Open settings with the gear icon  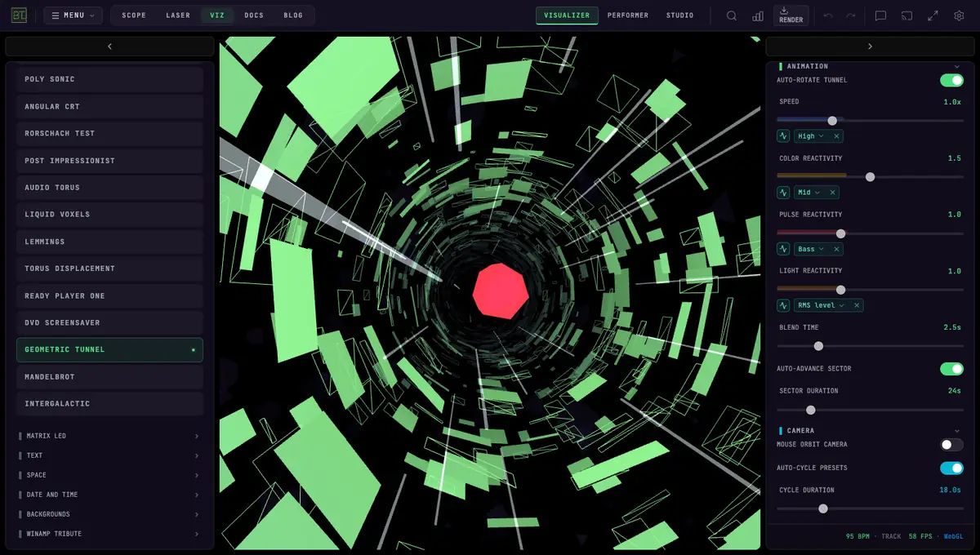[959, 16]
